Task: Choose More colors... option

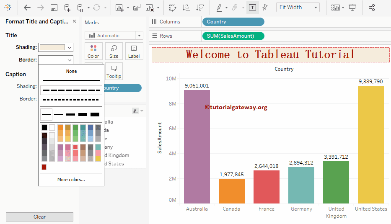Action: point(71,180)
